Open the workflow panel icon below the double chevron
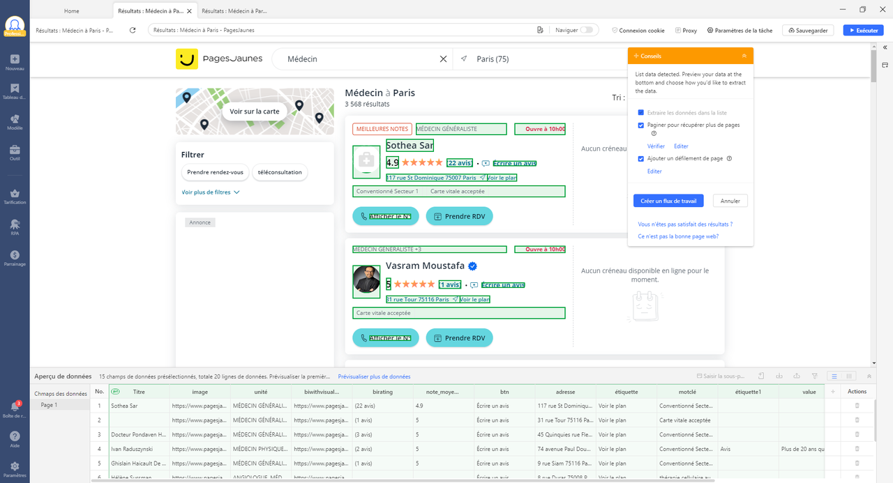The width and height of the screenshot is (893, 483). point(885,65)
